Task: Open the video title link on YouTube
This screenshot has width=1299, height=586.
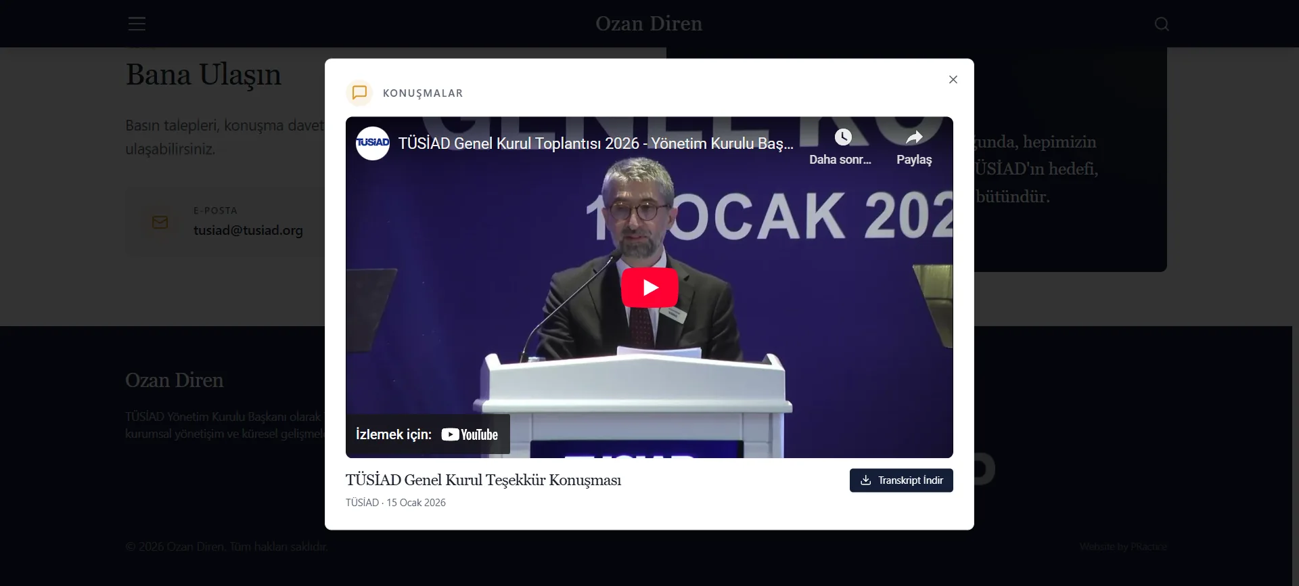Action: pos(595,143)
